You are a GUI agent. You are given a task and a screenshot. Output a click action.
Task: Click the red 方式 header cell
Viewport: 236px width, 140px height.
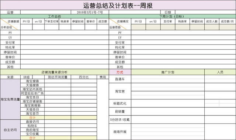(120, 72)
